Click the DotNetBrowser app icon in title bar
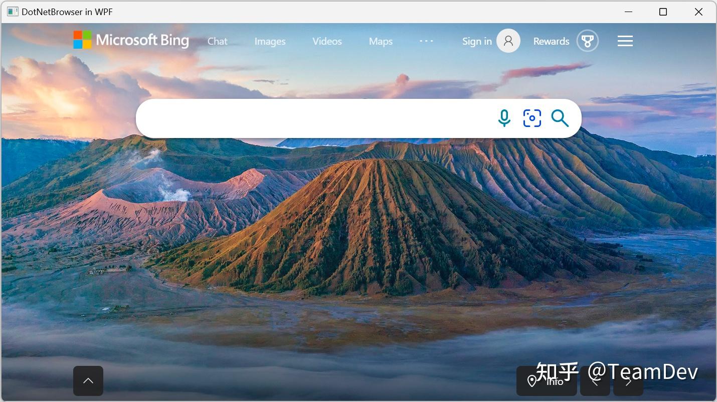This screenshot has height=402, width=717. point(13,12)
